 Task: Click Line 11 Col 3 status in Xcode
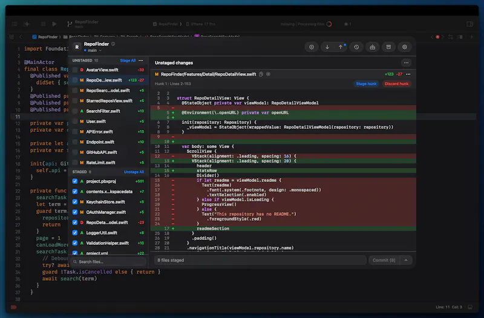(449, 307)
